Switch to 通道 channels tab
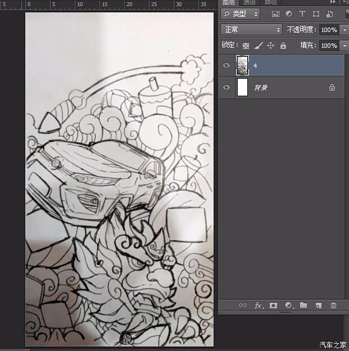This screenshot has height=351, width=349. click(249, 2)
